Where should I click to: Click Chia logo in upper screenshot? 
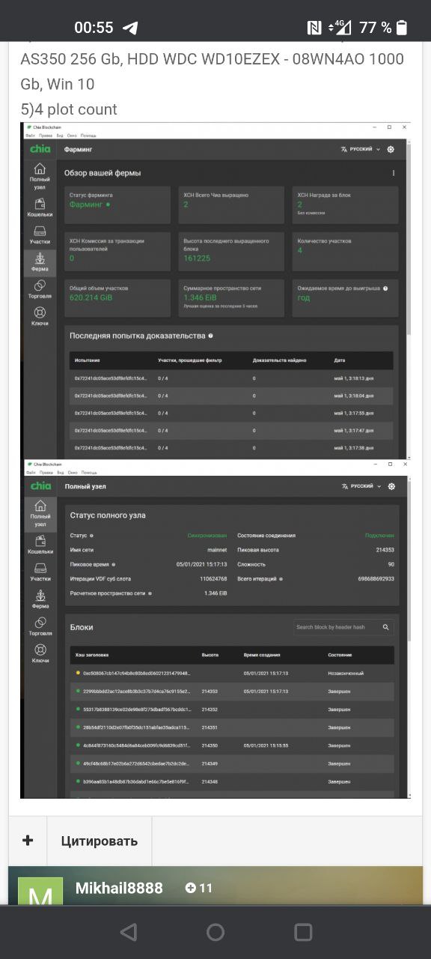tap(40, 149)
